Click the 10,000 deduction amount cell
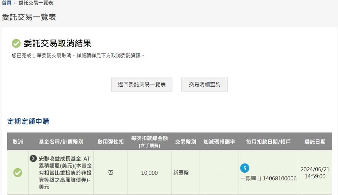The width and height of the screenshot is (338, 195). click(x=149, y=173)
